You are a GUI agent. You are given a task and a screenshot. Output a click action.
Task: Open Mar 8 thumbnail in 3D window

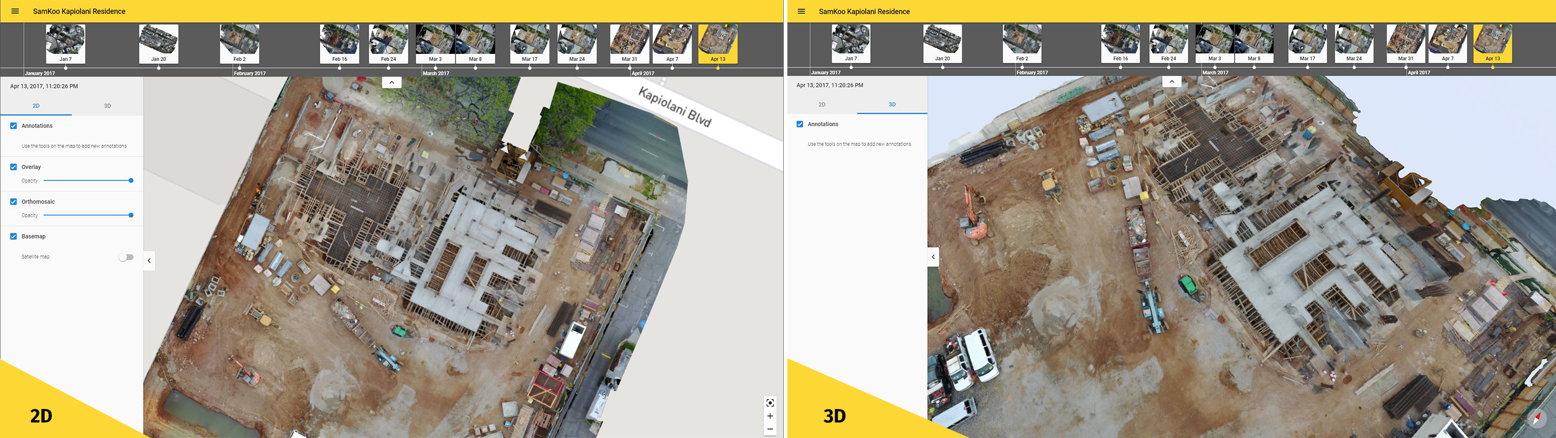(1254, 44)
